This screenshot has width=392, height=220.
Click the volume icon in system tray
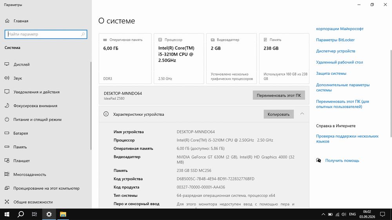tap(344, 214)
